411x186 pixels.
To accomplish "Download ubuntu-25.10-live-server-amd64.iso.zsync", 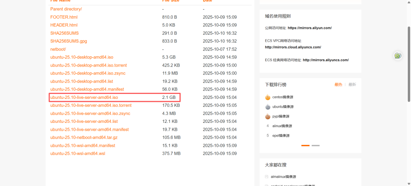I will tap(90, 113).
